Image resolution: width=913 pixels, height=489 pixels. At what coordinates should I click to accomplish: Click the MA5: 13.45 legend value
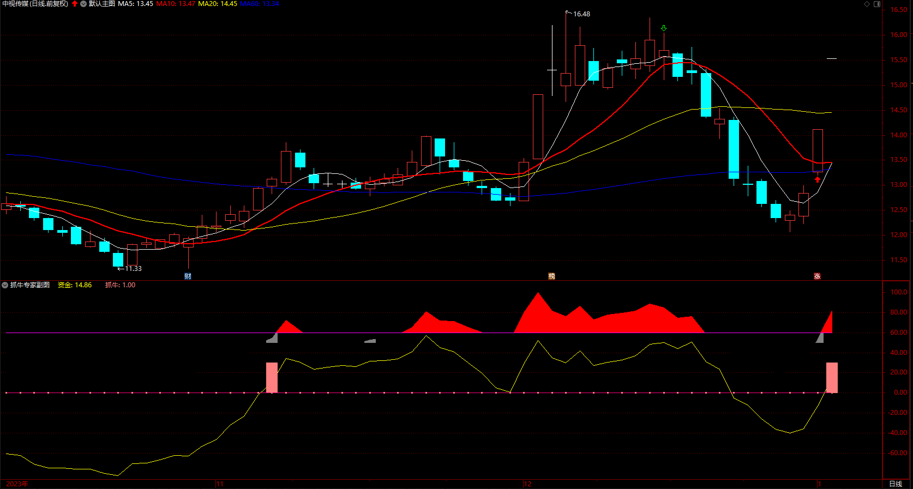pos(135,4)
